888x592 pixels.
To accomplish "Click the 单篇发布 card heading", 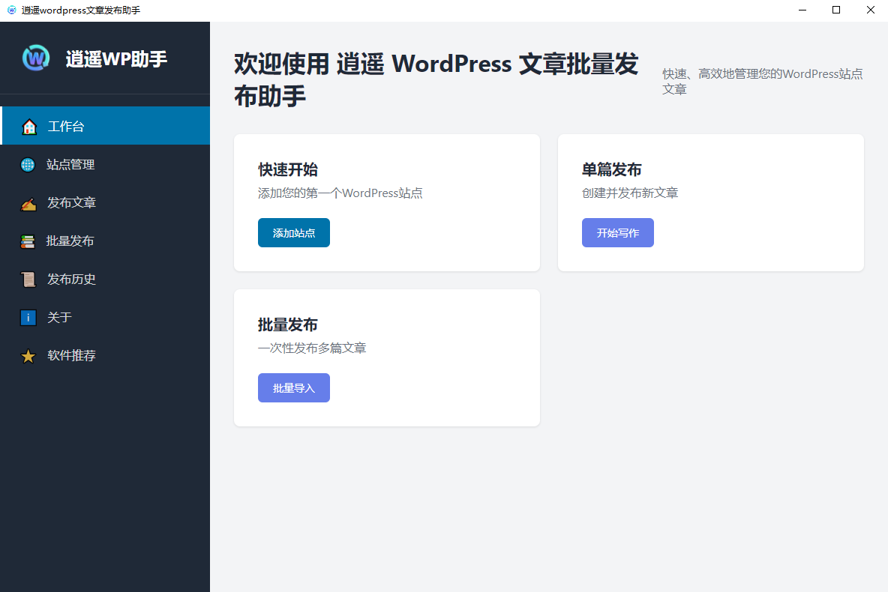I will tap(612, 169).
